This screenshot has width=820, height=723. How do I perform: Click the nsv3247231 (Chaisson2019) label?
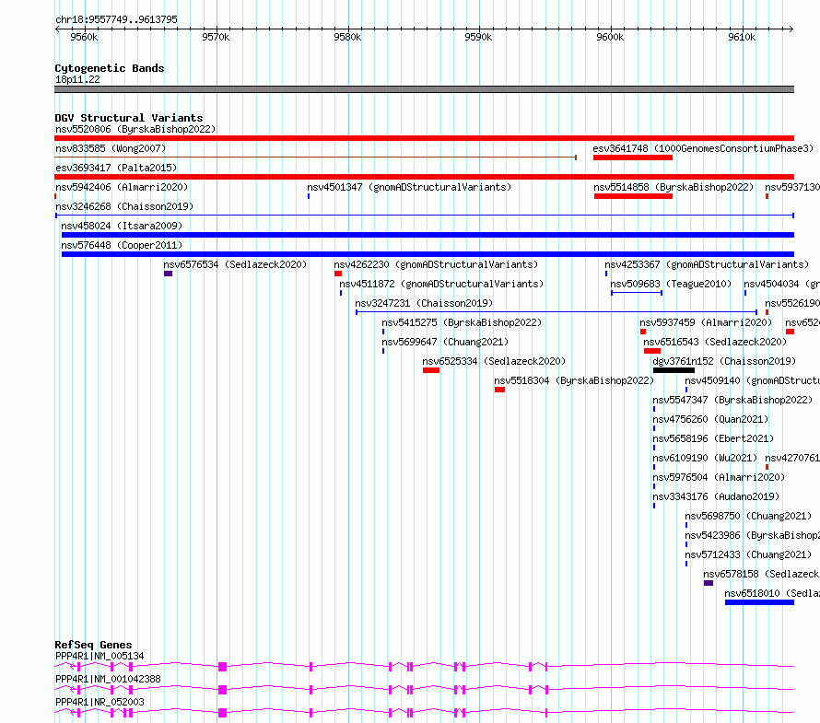pyautogui.click(x=424, y=303)
